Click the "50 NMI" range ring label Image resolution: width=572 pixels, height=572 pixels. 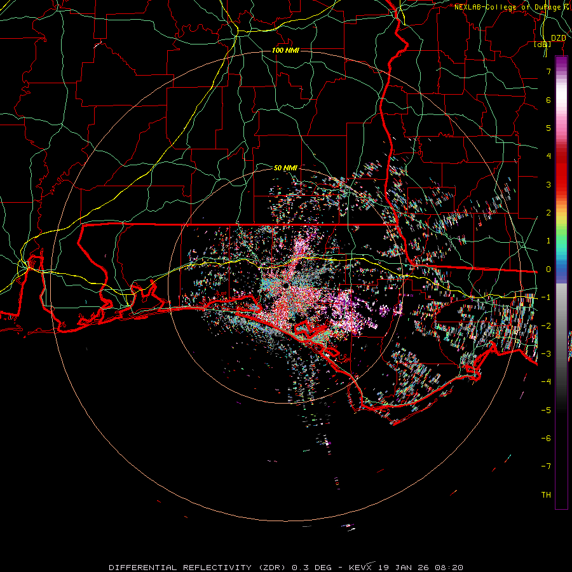click(x=285, y=168)
